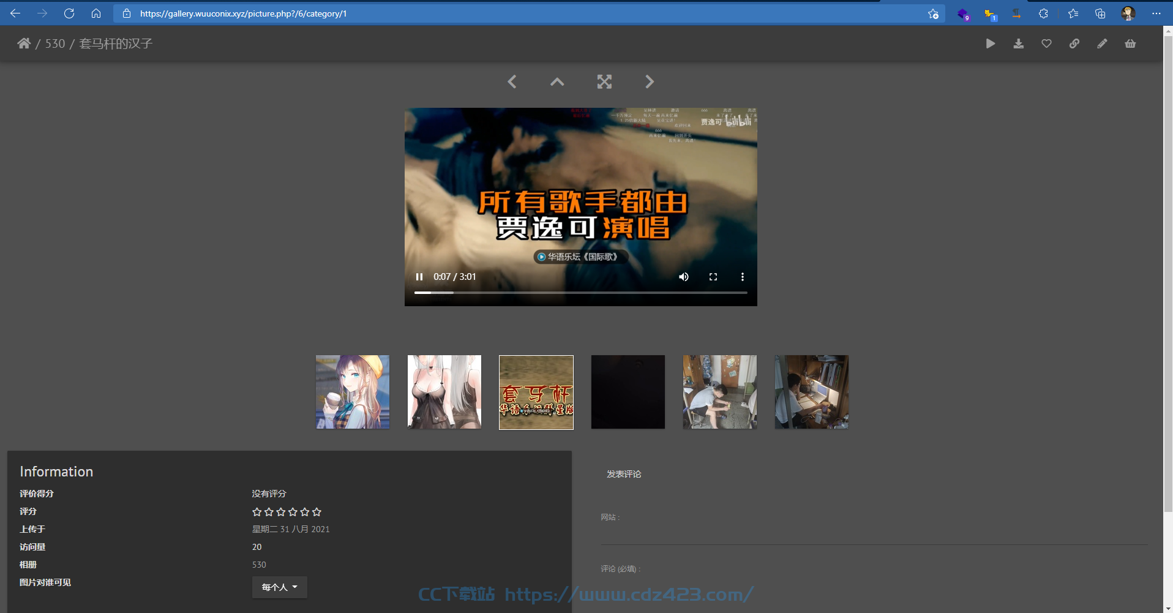Viewport: 1173px width, 613px height.
Task: Download this file with the download icon
Action: [x=1019, y=43]
